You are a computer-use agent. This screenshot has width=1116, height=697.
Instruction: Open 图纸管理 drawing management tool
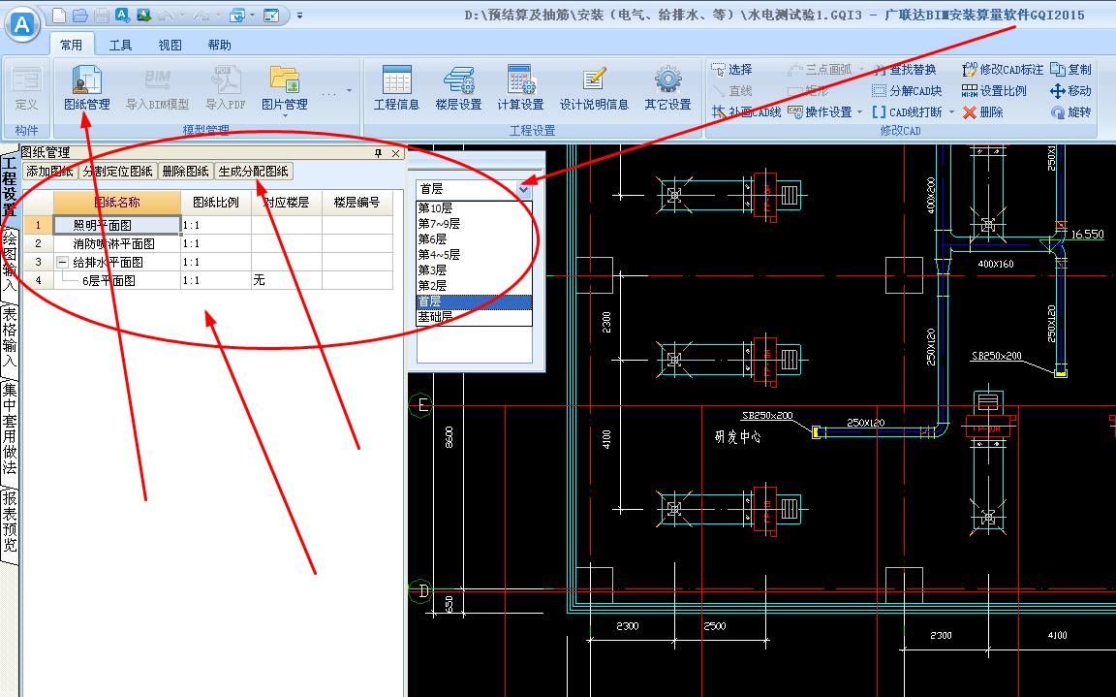coord(87,88)
